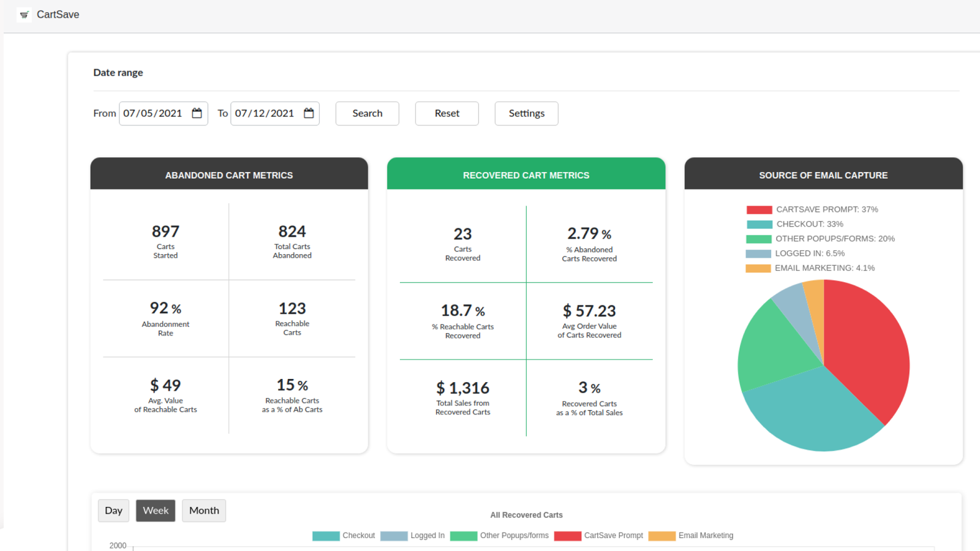Open the calendar picker for the To date
The height and width of the screenshot is (551, 980).
point(308,113)
